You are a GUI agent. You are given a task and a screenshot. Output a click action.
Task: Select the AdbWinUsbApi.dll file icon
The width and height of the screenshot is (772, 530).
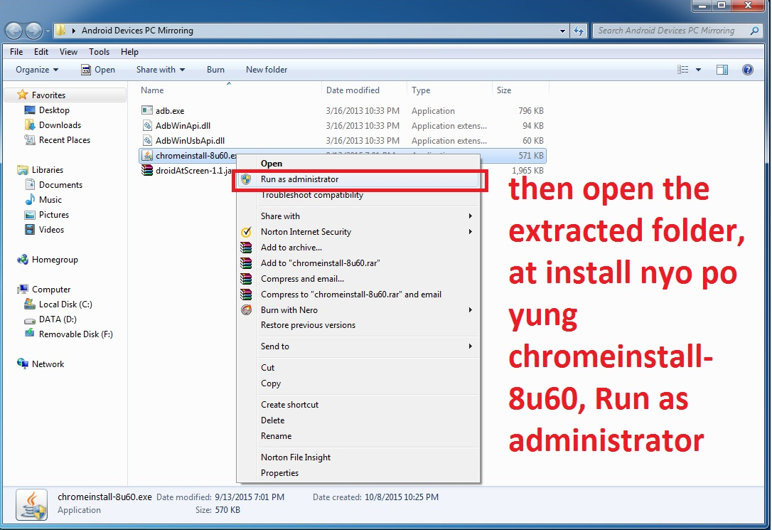pyautogui.click(x=146, y=140)
